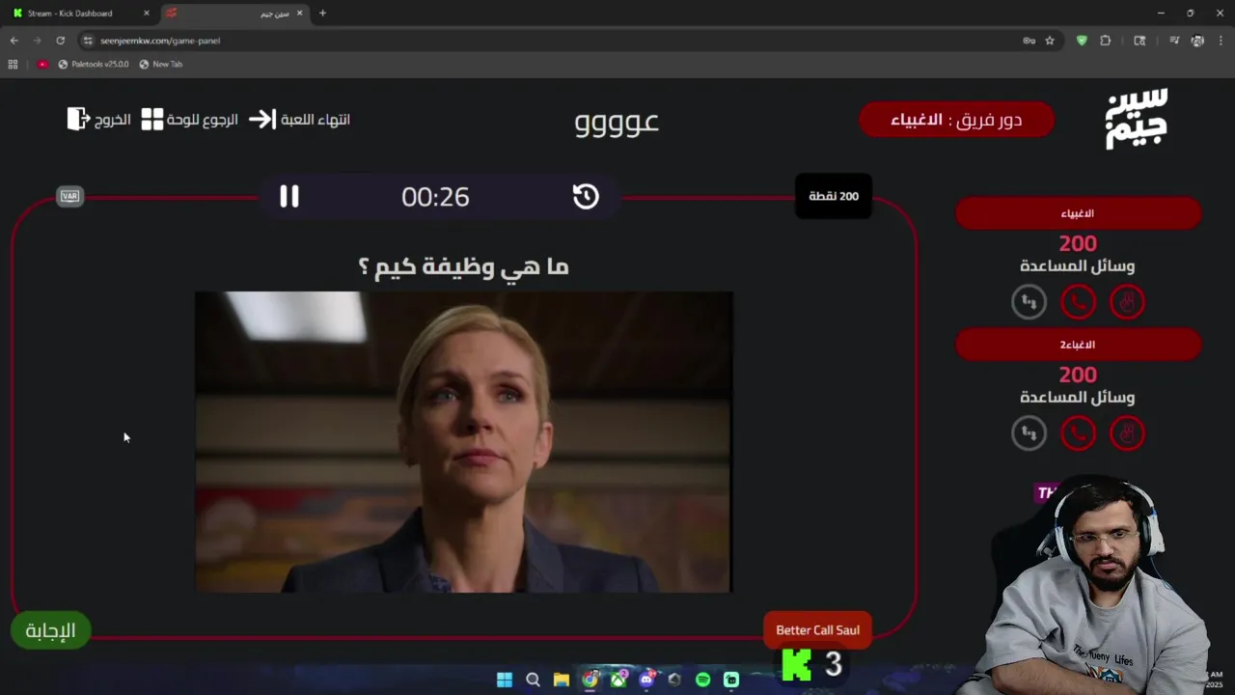The width and height of the screenshot is (1235, 695).
Task: Bookmark this page with the star
Action: [1050, 41]
